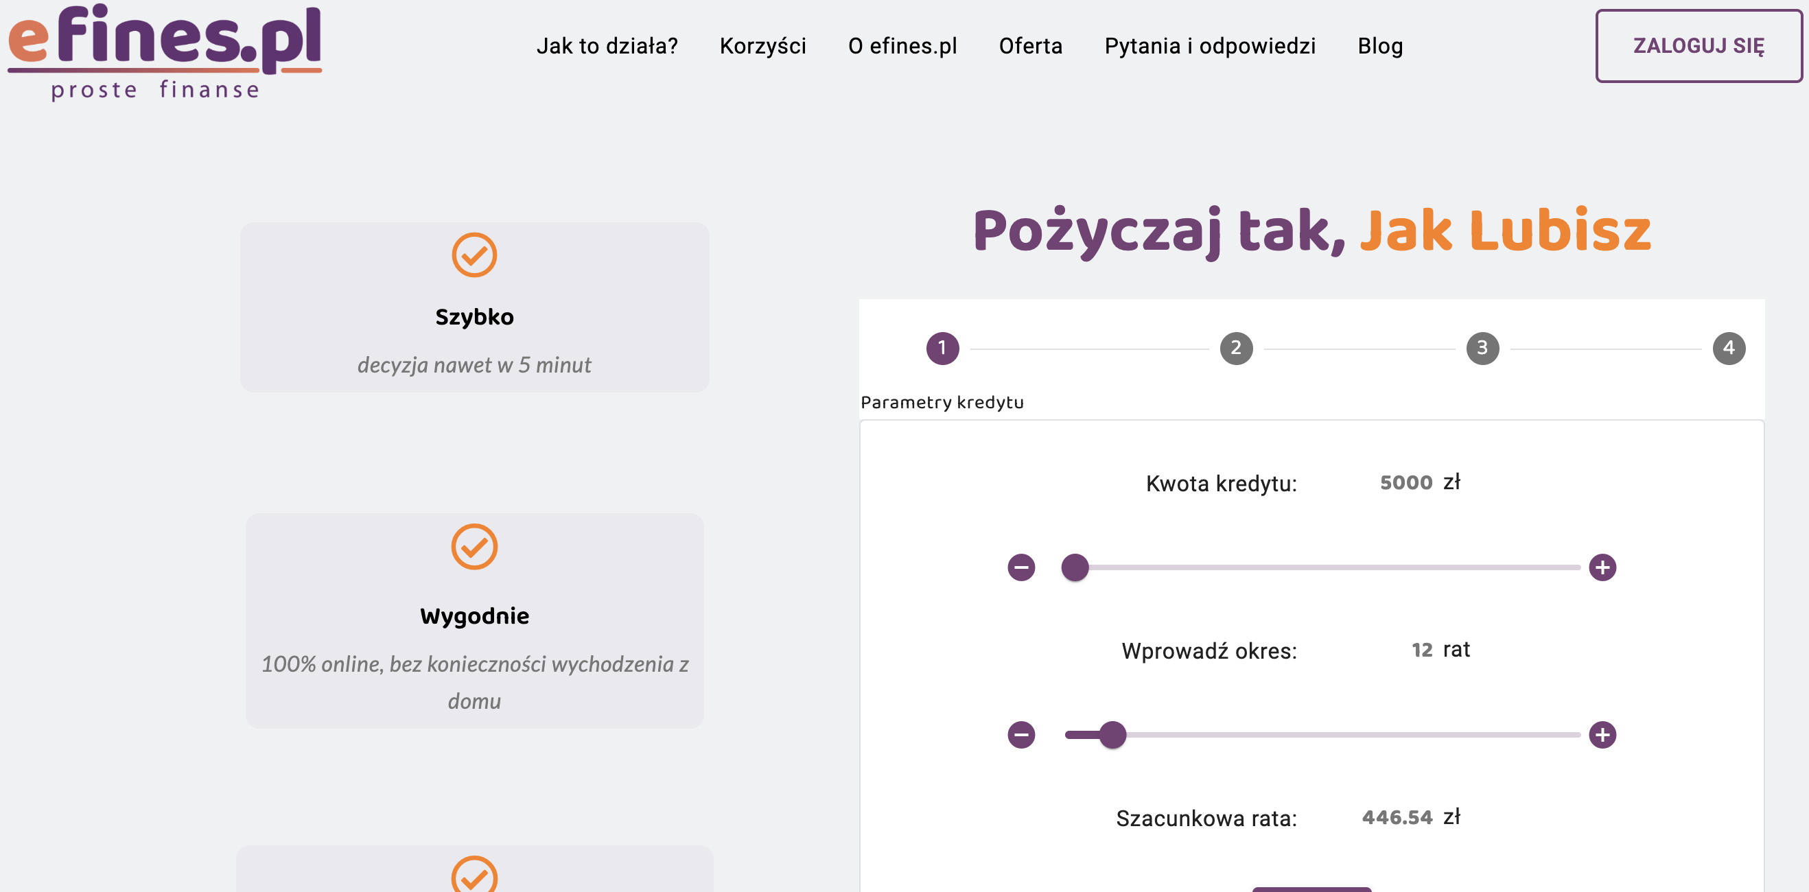This screenshot has height=892, width=1809.
Task: Open Pytania i odpowiedzi page
Action: pyautogui.click(x=1209, y=47)
